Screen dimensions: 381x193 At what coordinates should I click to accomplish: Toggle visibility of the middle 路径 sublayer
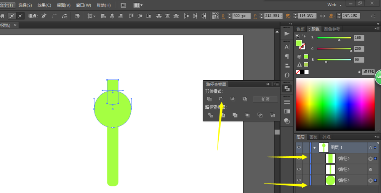[299, 169]
